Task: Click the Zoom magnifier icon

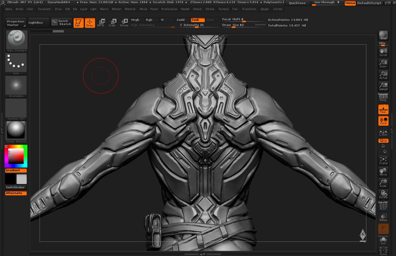Action: [x=383, y=63]
